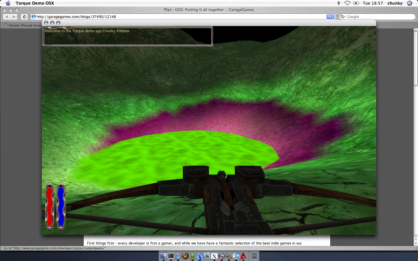Close the Forum Thread Search tab

[6, 26]
